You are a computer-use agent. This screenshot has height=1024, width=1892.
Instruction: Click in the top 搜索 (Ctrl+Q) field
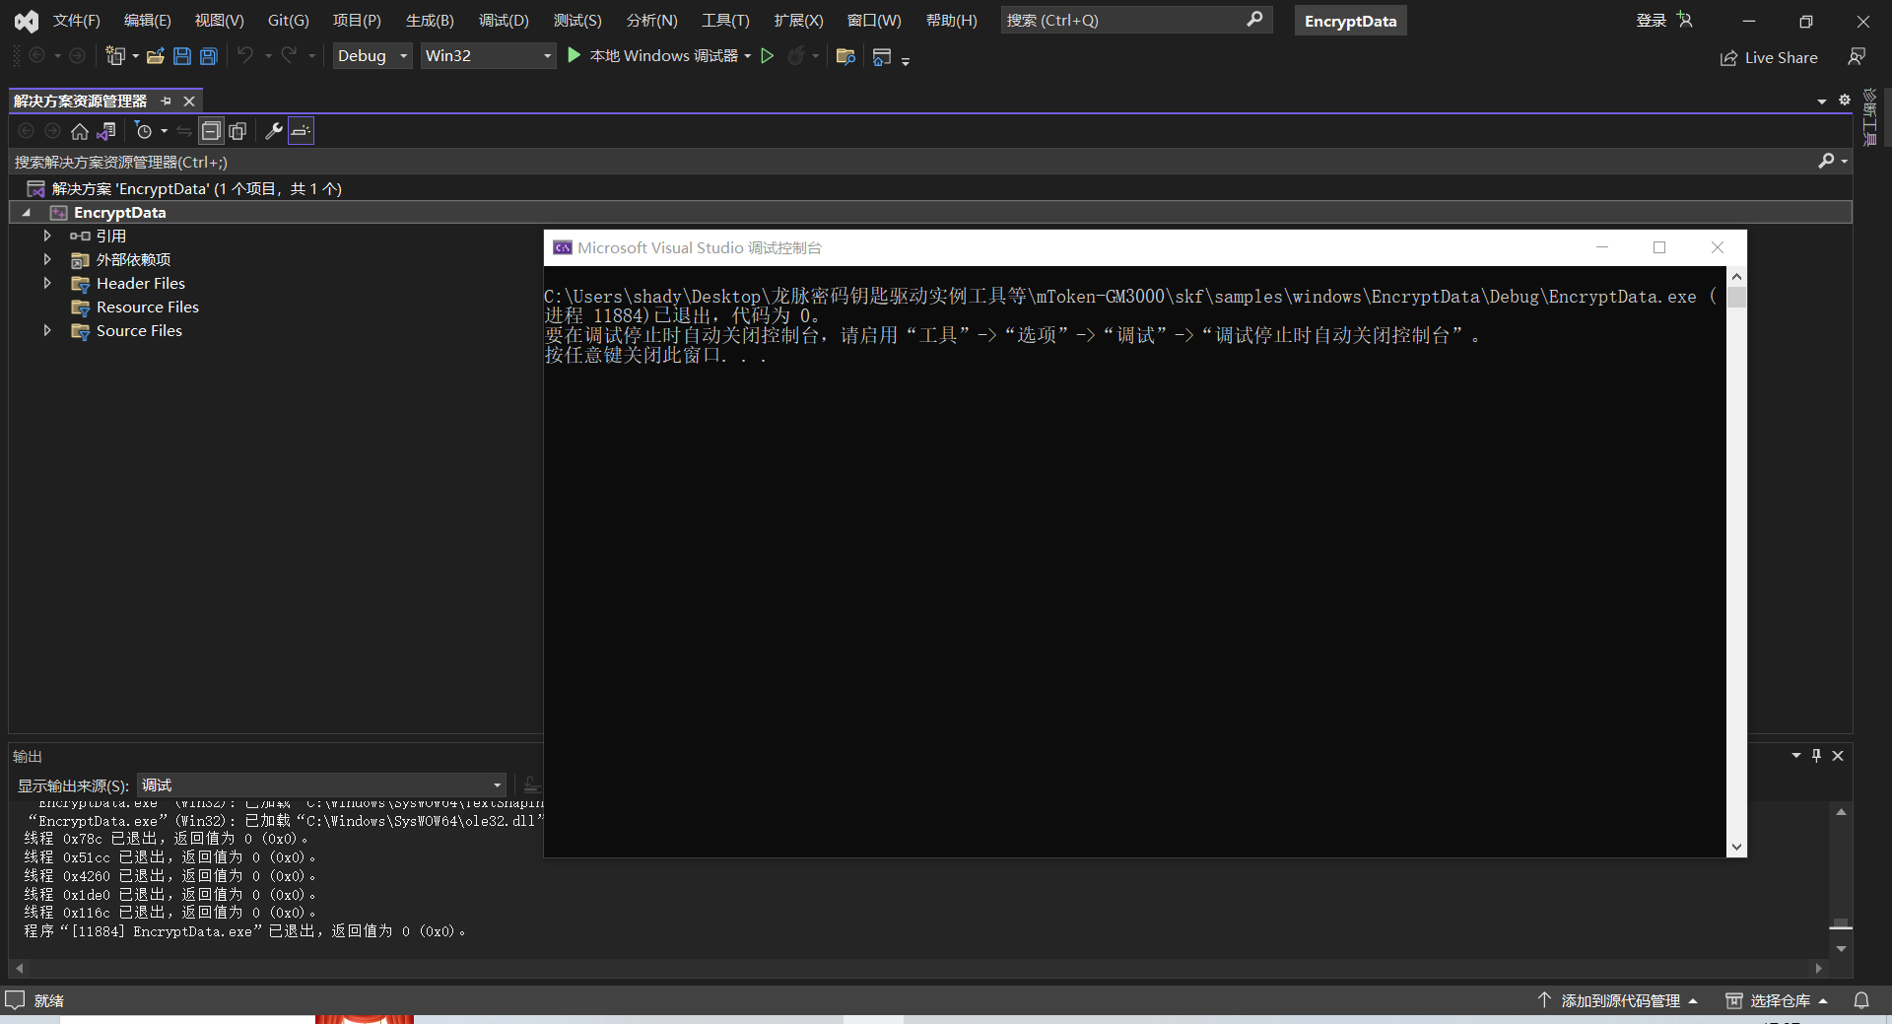pos(1136,20)
